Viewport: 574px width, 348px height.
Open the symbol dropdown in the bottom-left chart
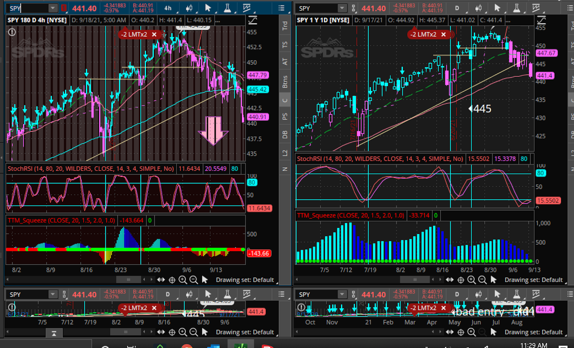coord(53,294)
